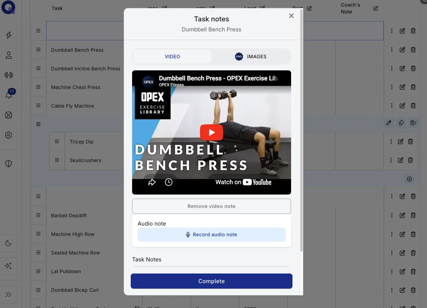Edit the Dumbbell Incline Bench Press row
The image size is (427, 308).
pyautogui.click(x=402, y=69)
